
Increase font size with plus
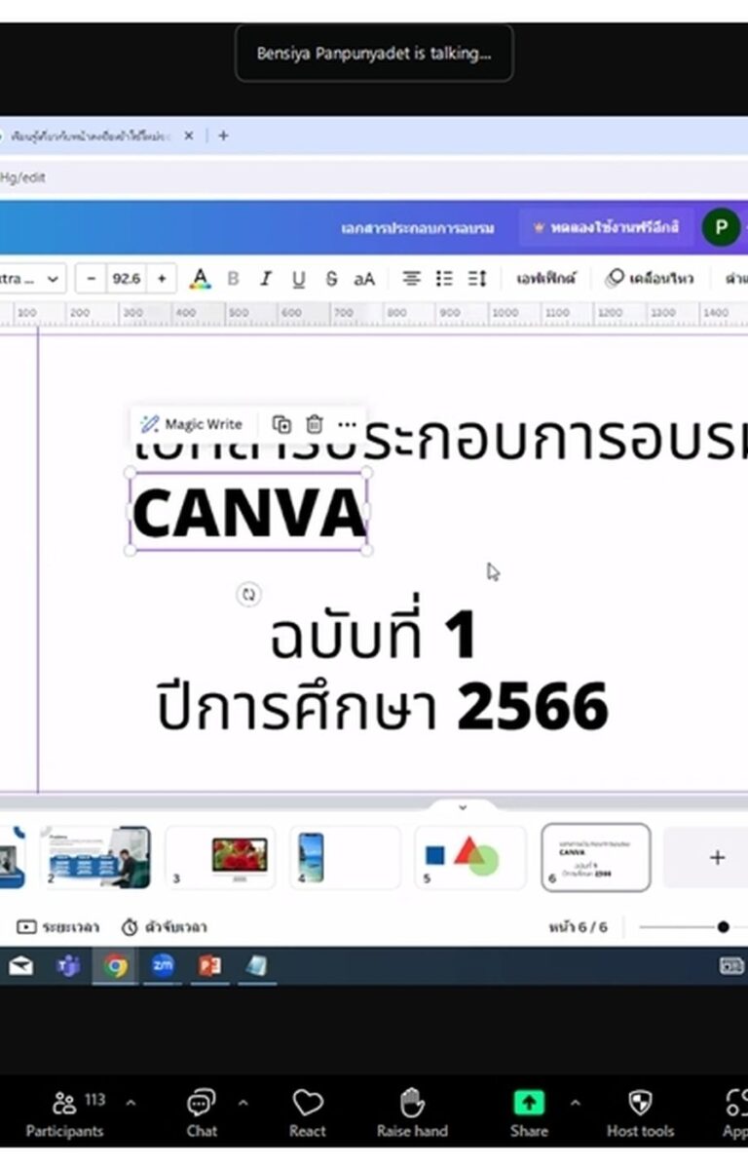coord(162,279)
